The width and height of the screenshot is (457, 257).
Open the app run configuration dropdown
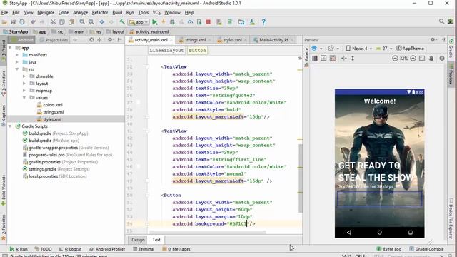[x=139, y=22]
